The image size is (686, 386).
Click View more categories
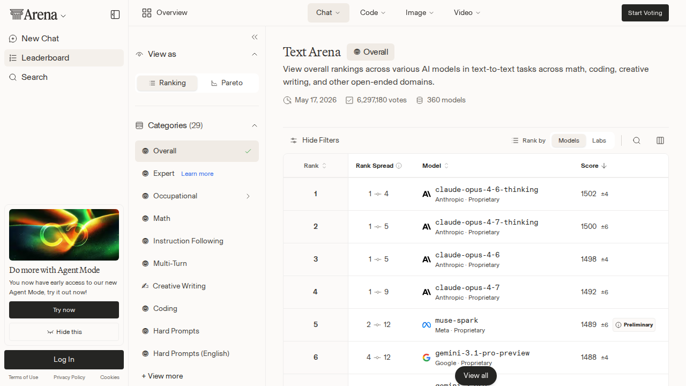click(x=162, y=376)
